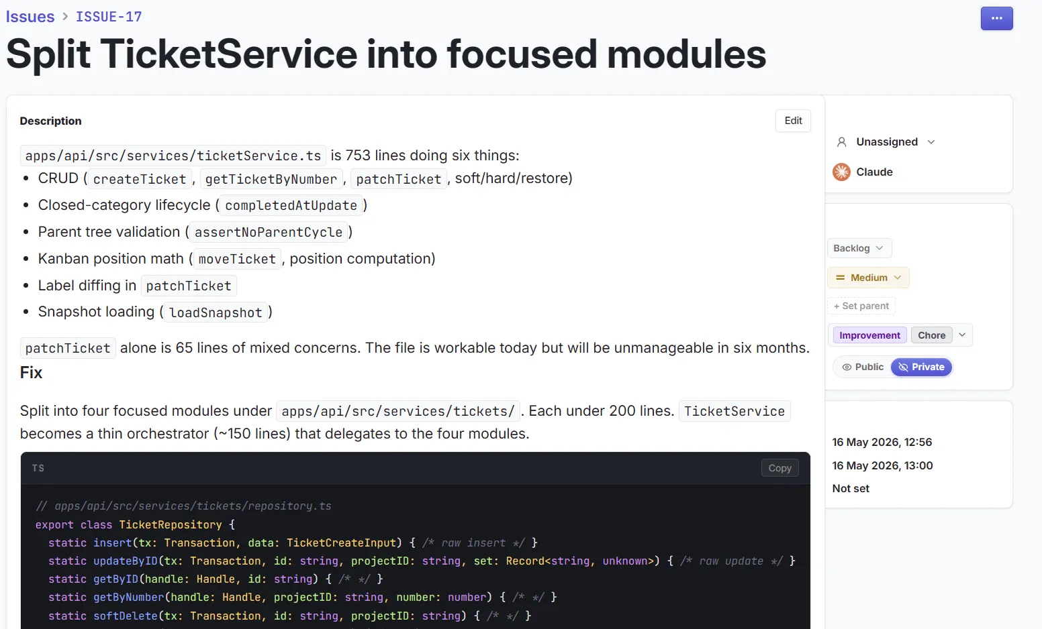Click the loadSnapshot inline code
The width and height of the screenshot is (1042, 629).
point(216,312)
